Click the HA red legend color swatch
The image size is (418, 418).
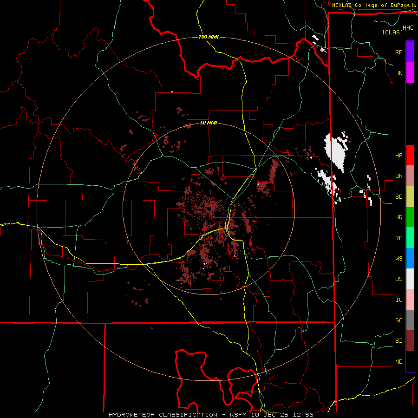(410, 155)
